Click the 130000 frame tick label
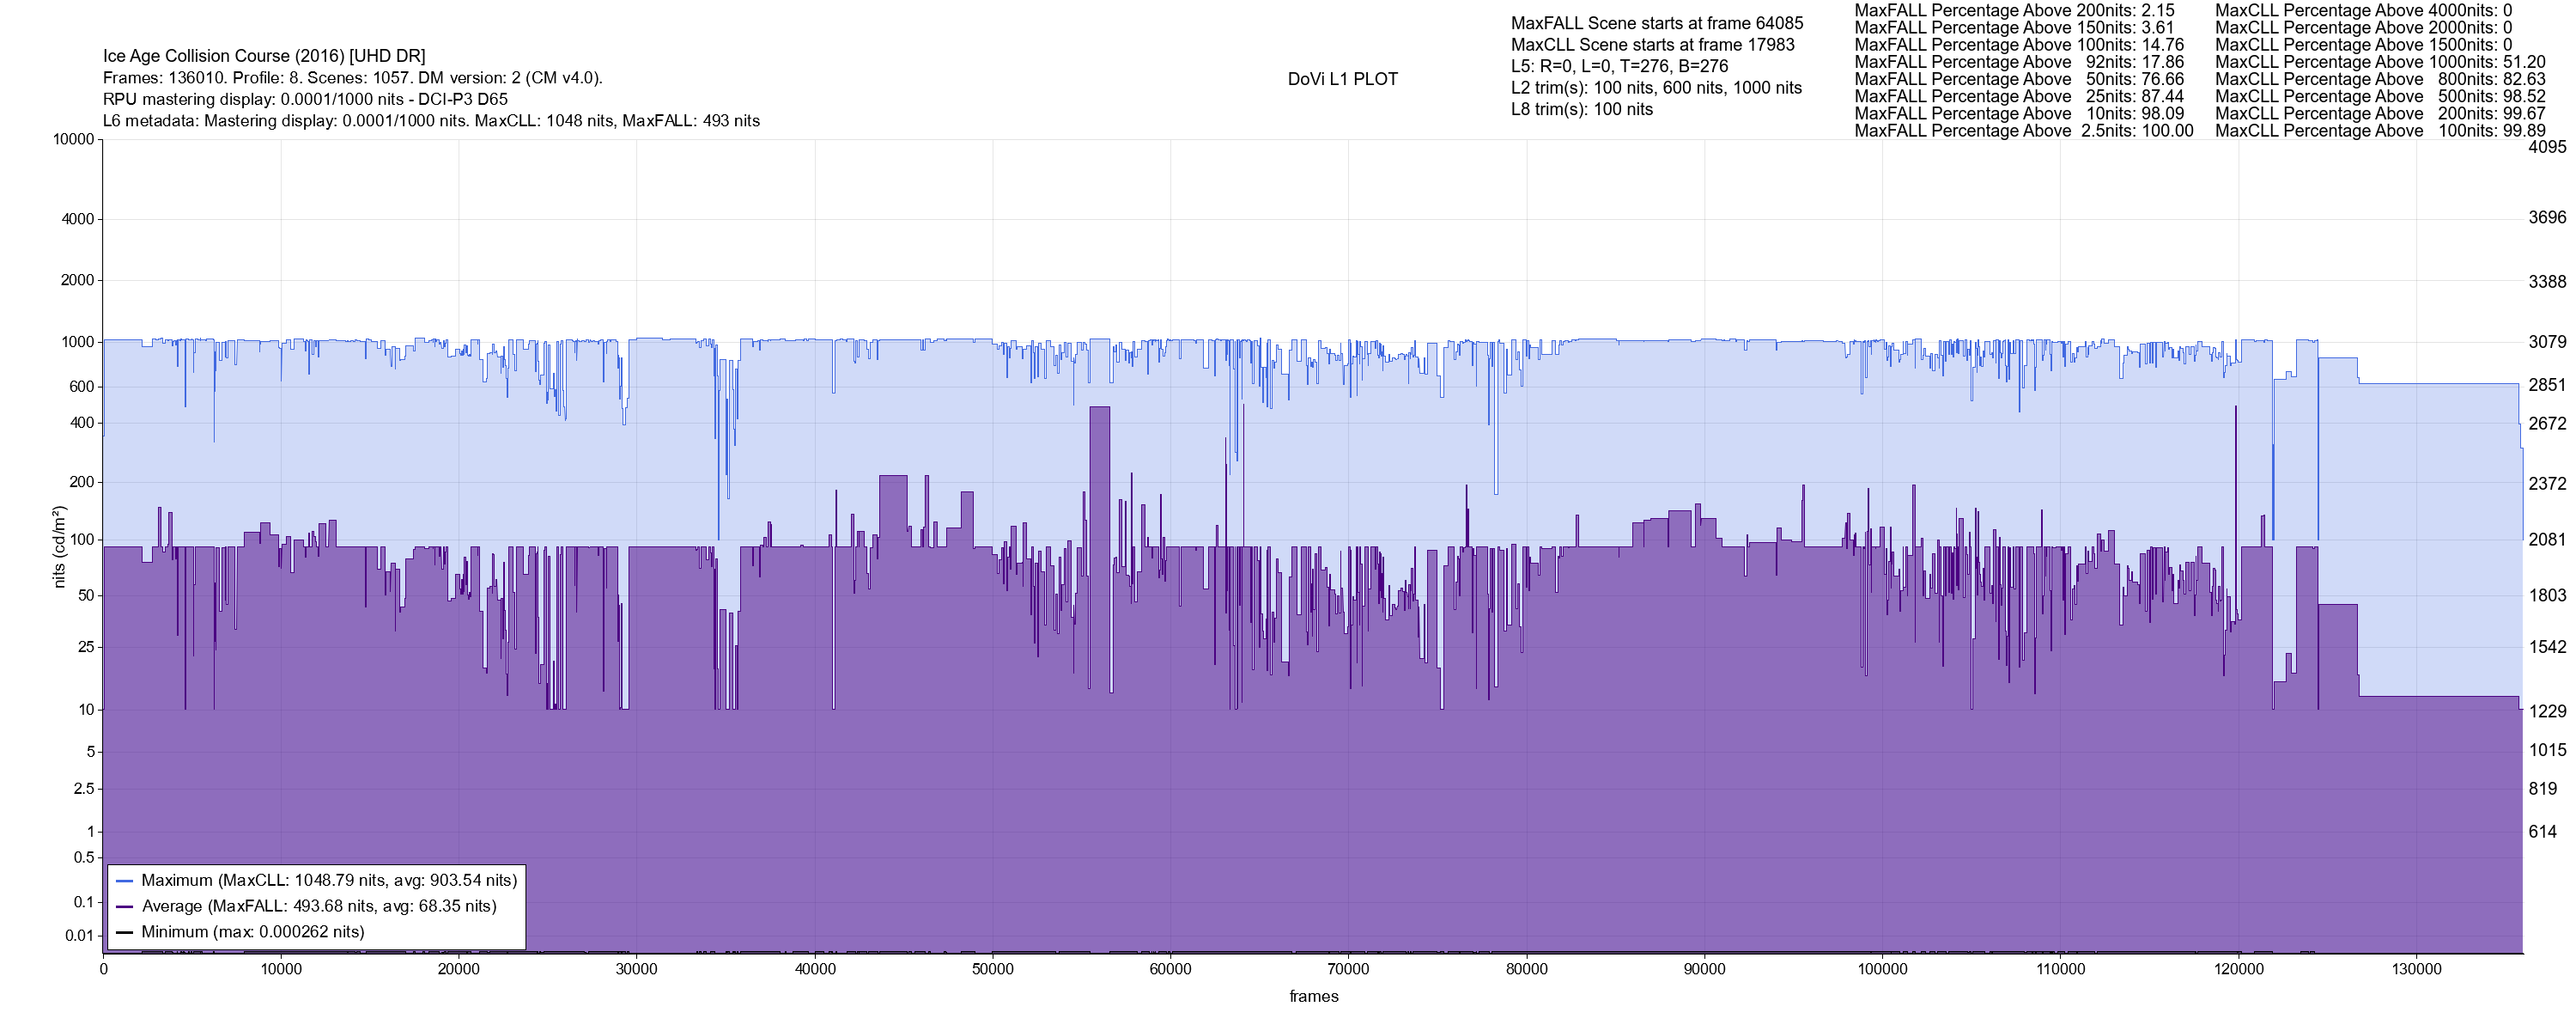 [x=2417, y=969]
